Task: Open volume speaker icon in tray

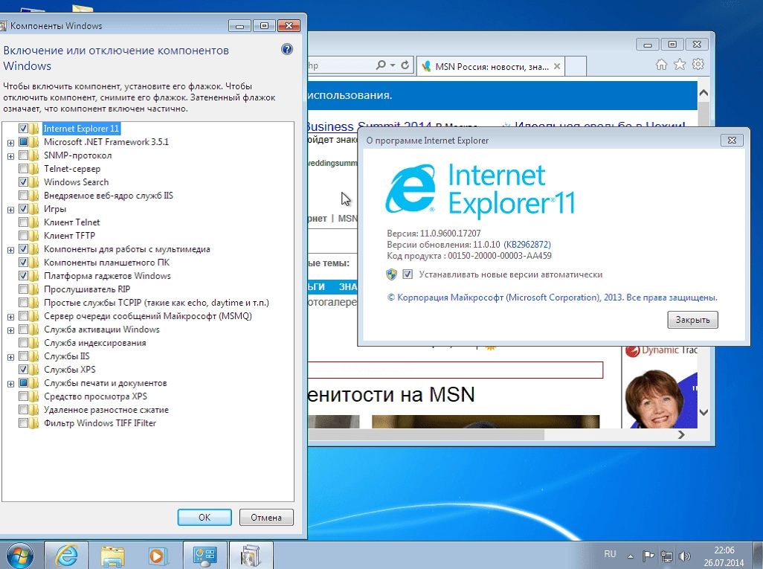Action: point(685,556)
